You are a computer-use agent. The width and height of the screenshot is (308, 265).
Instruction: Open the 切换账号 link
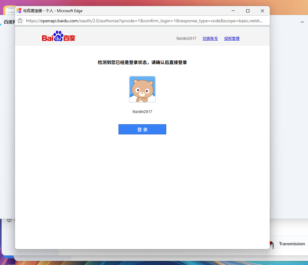tap(210, 39)
